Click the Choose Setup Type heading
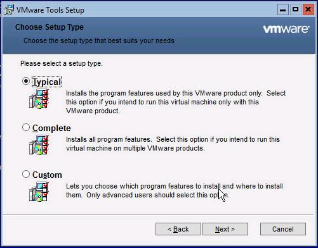 [50, 27]
